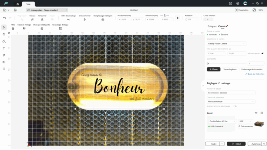The height and width of the screenshot is (150, 267).
Task: Collapse the right panel using side arrow
Action: pyautogui.click(x=203, y=86)
